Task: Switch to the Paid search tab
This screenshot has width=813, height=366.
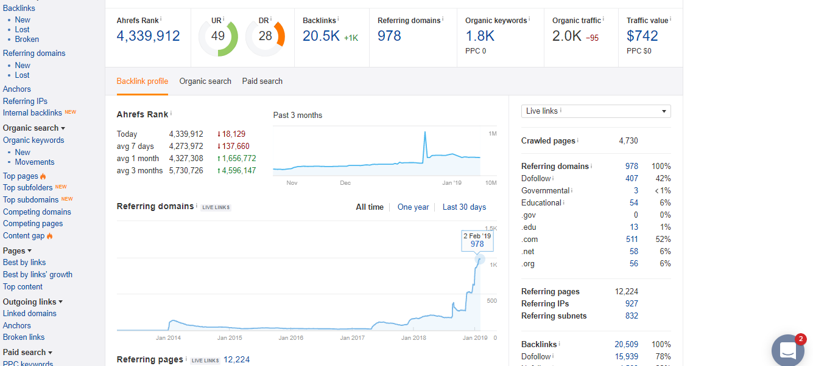Action: [x=262, y=81]
